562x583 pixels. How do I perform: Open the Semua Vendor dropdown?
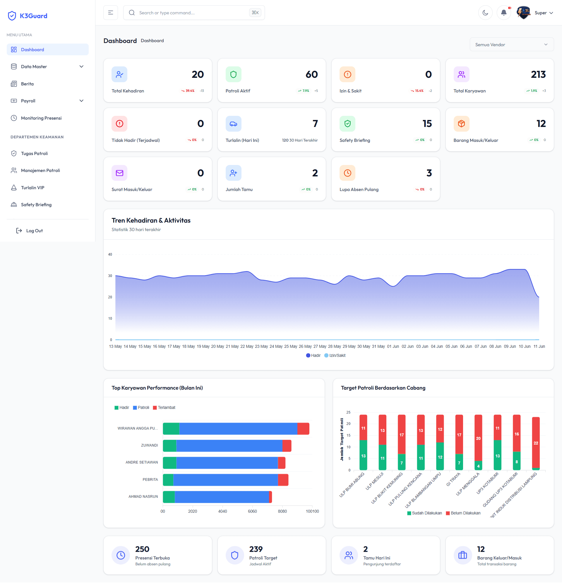coord(511,45)
